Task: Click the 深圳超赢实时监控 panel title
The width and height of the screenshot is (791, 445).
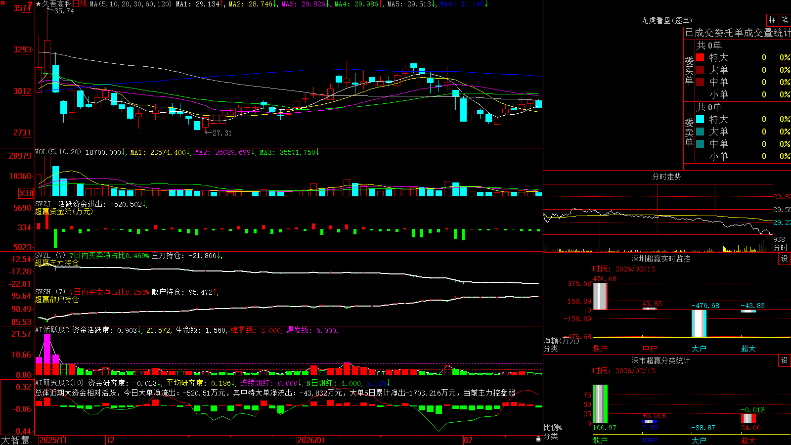Action: (660, 259)
